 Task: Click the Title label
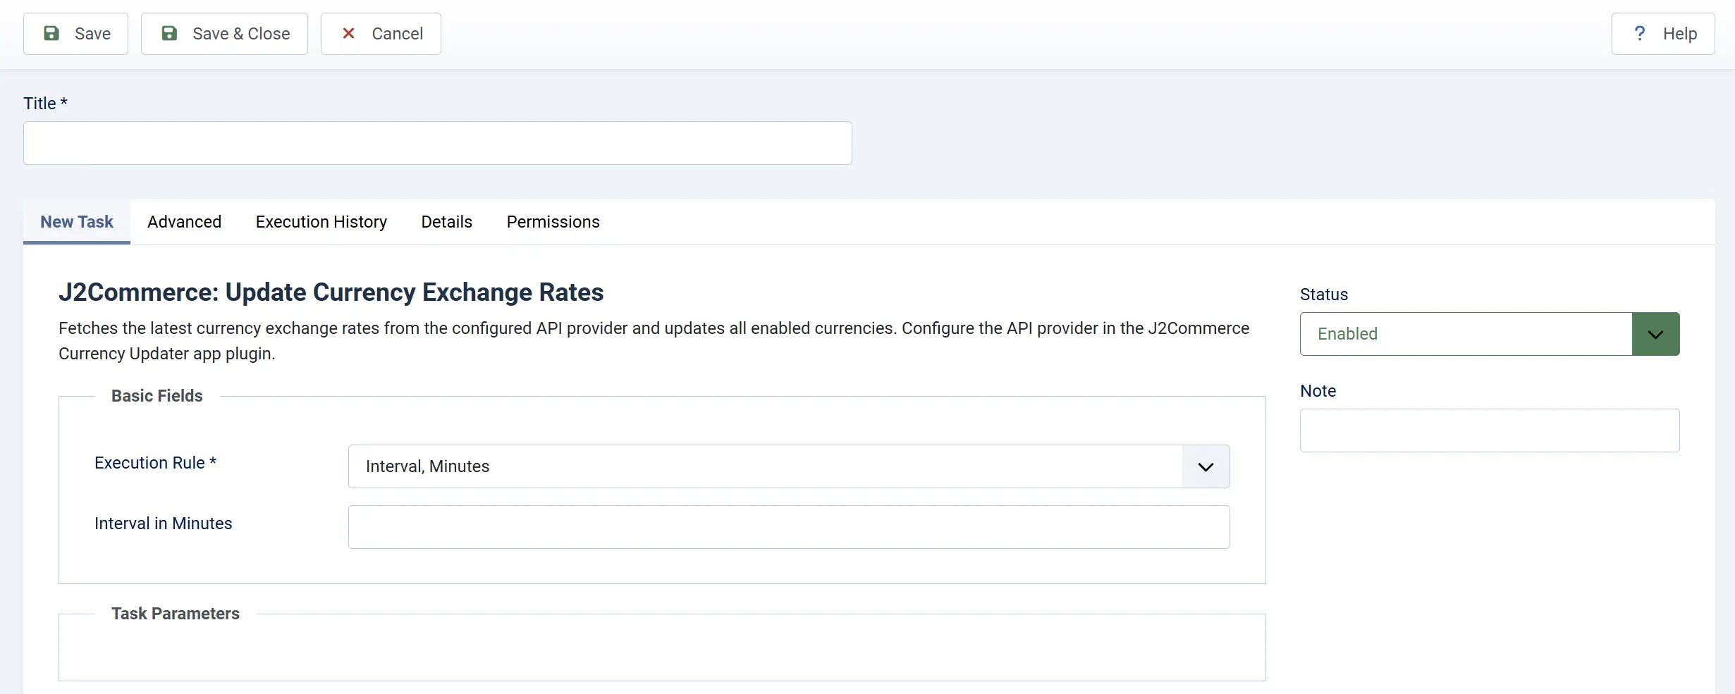pos(45,104)
